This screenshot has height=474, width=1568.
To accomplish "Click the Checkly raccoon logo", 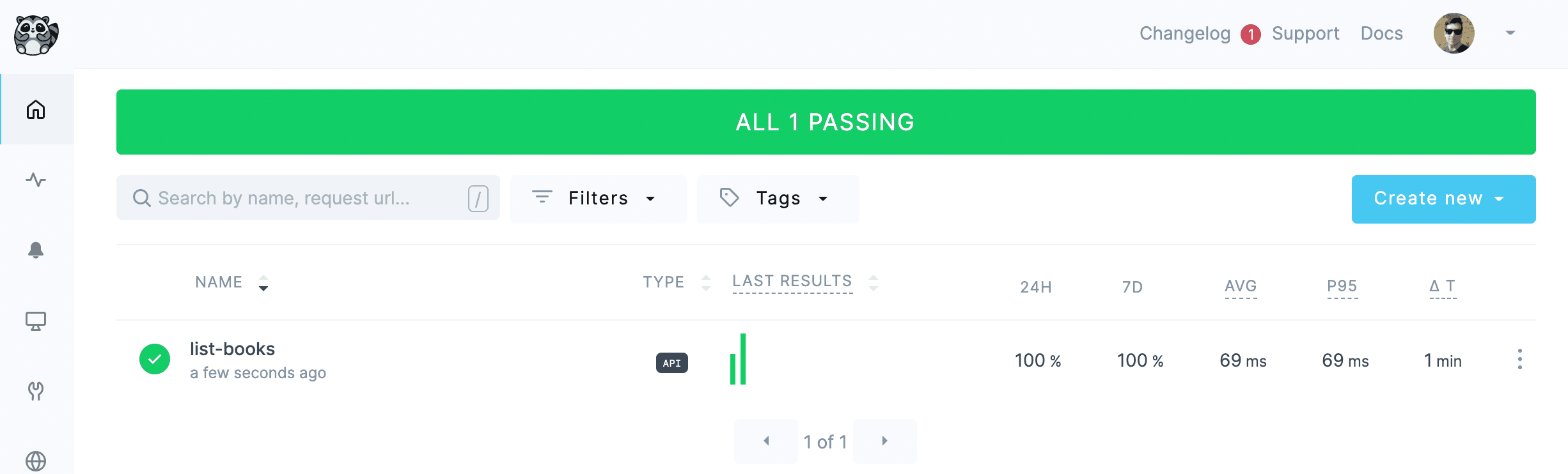I will click(x=36, y=35).
